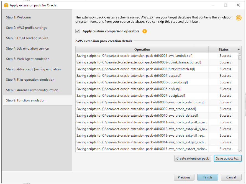Screen dimensions: 246x184
Task: Click the Save scripts to... button
Action: [x=227, y=159]
